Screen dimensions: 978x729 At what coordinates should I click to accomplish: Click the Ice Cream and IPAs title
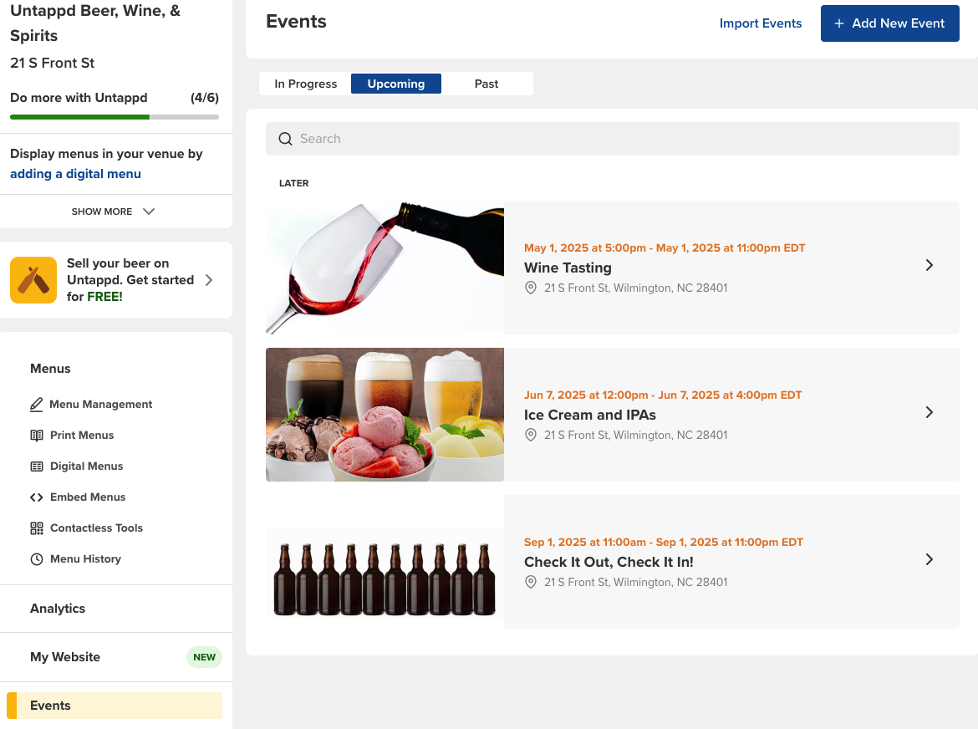590,415
